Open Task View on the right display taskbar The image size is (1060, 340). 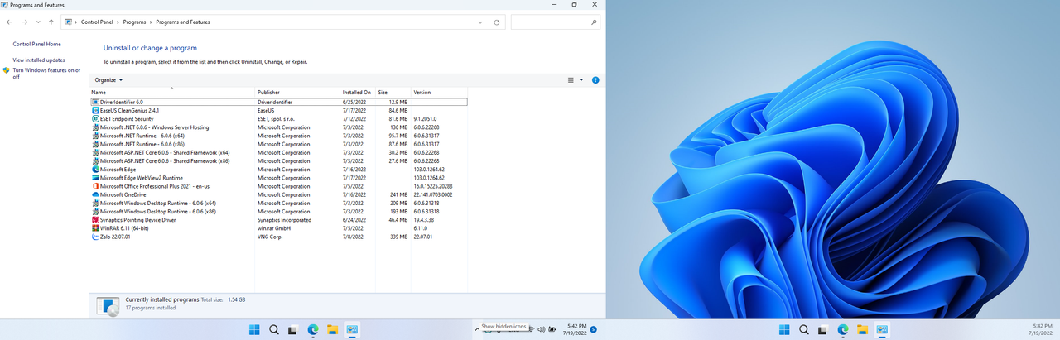pyautogui.click(x=823, y=329)
